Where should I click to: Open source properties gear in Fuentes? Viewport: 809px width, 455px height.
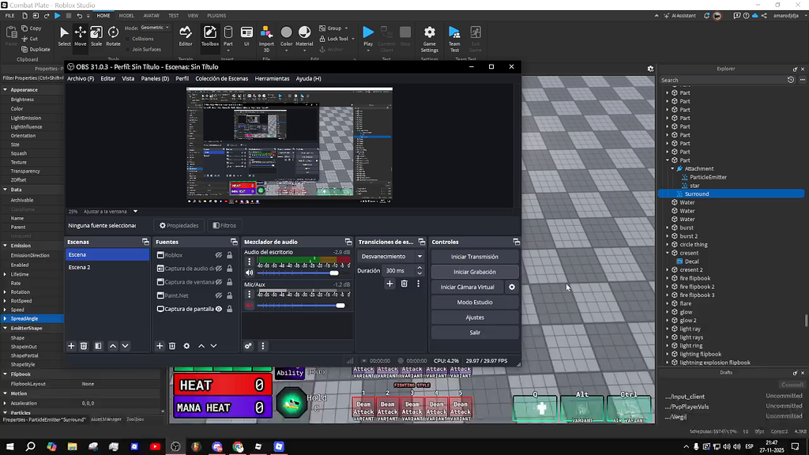click(186, 346)
